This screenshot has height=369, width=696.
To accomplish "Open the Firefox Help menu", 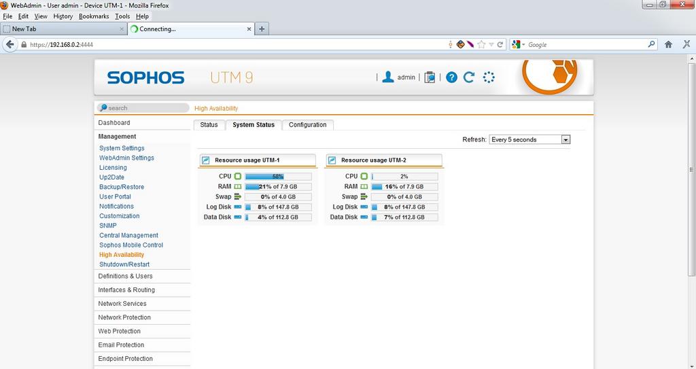I will (142, 16).
